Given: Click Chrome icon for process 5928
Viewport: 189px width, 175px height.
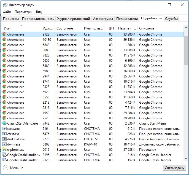Looking at the screenshot, I should pyautogui.click(x=4, y=92).
